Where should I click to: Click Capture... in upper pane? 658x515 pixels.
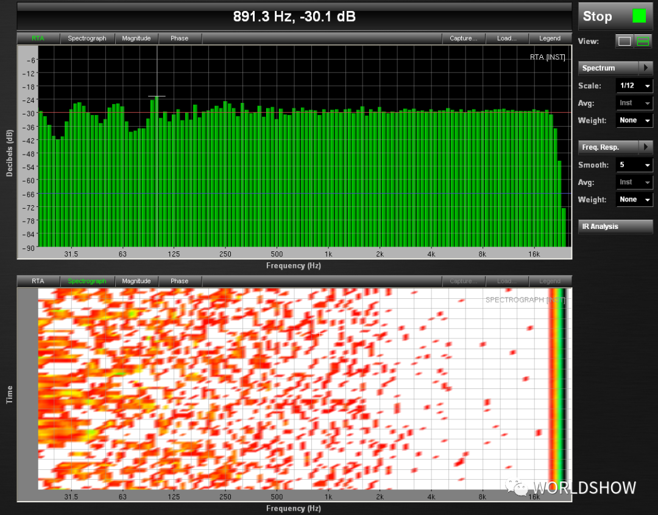pos(463,38)
